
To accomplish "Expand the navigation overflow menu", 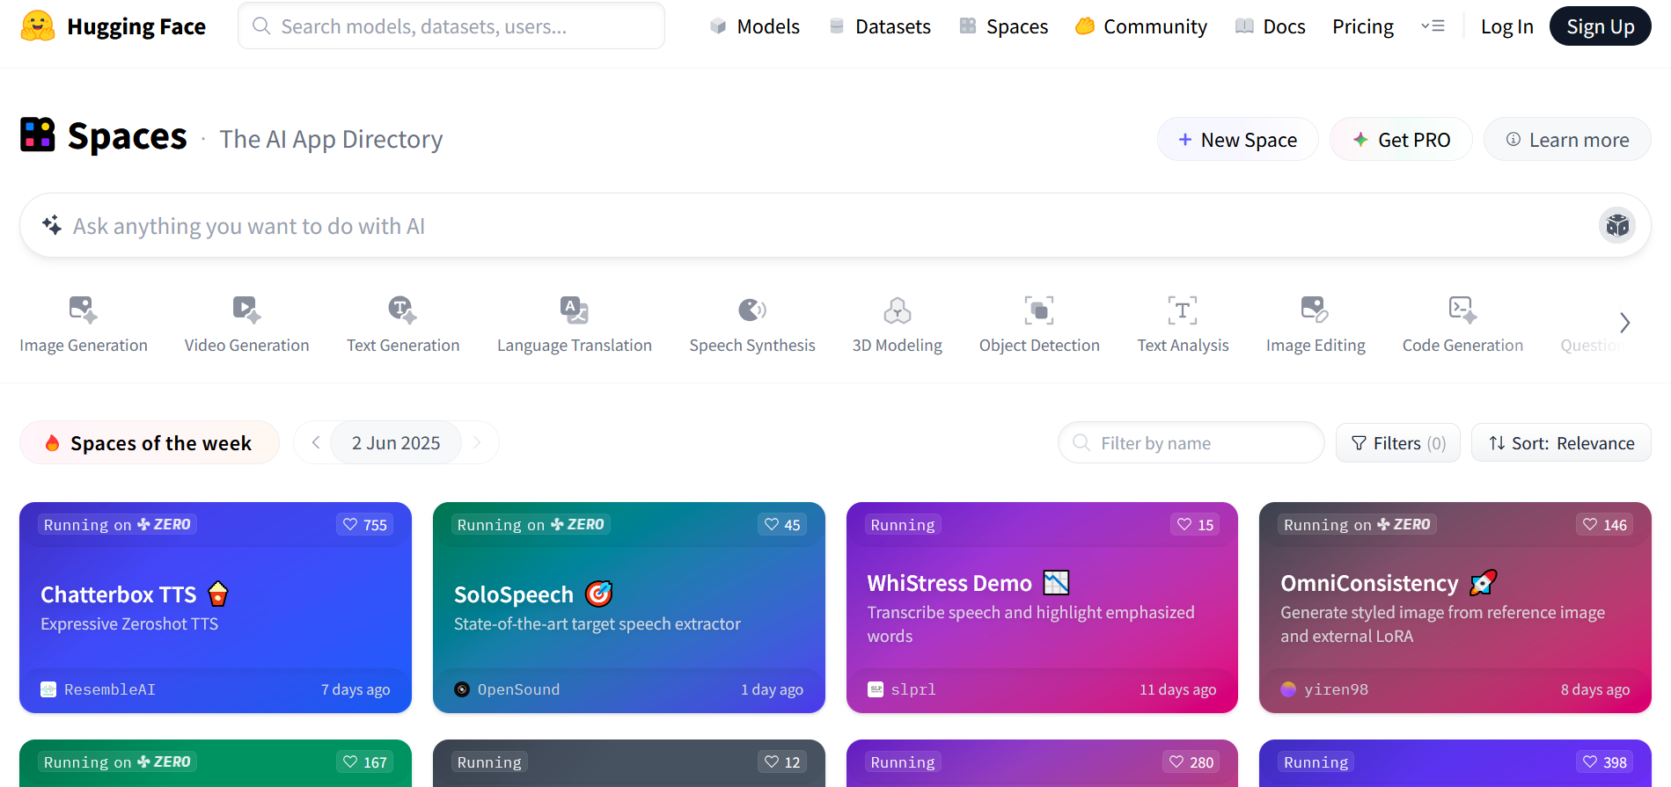I will [1433, 26].
